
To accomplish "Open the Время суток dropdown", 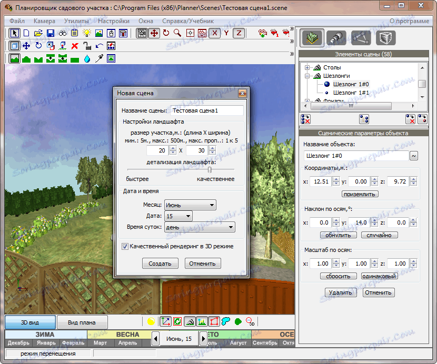I will pyautogui.click(x=200, y=227).
